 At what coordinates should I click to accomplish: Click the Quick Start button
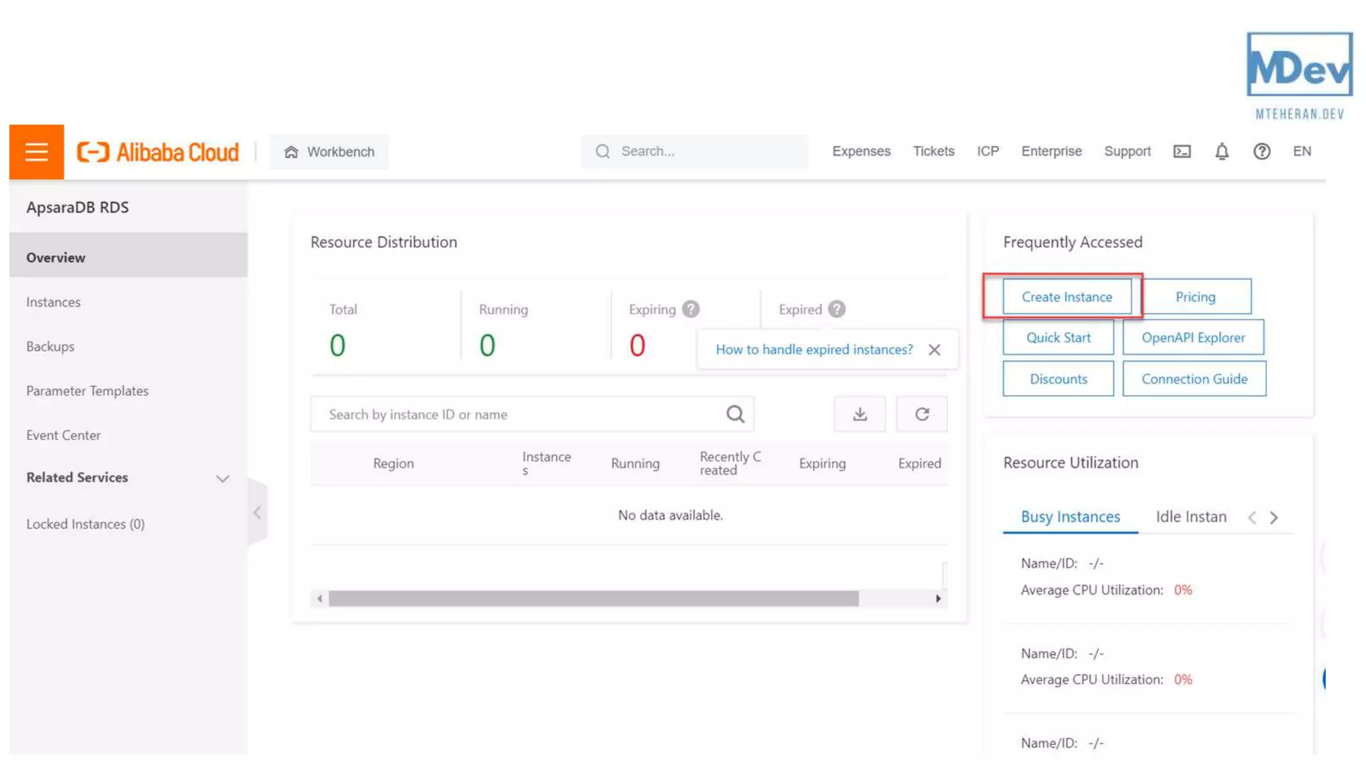[1058, 337]
